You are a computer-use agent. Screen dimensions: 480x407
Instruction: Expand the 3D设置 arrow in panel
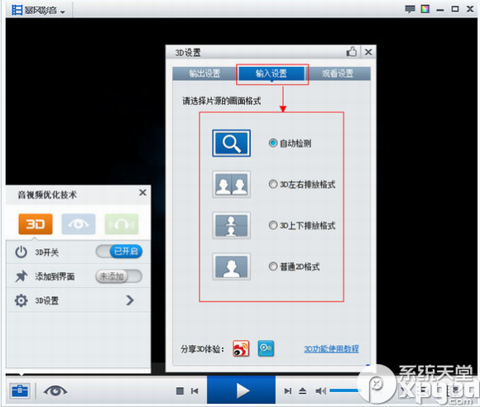coord(130,300)
